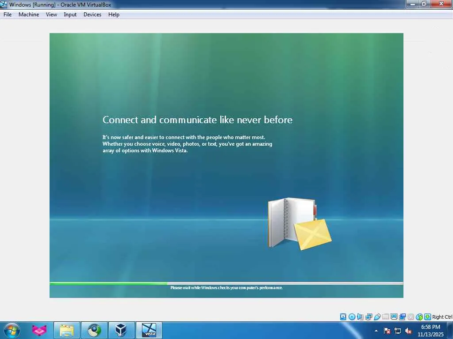
Task: Click the CPU virtualization indicator icon
Action: (411, 317)
